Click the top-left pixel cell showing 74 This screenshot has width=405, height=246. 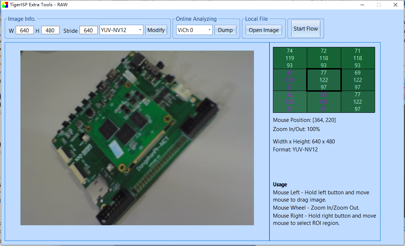click(290, 58)
